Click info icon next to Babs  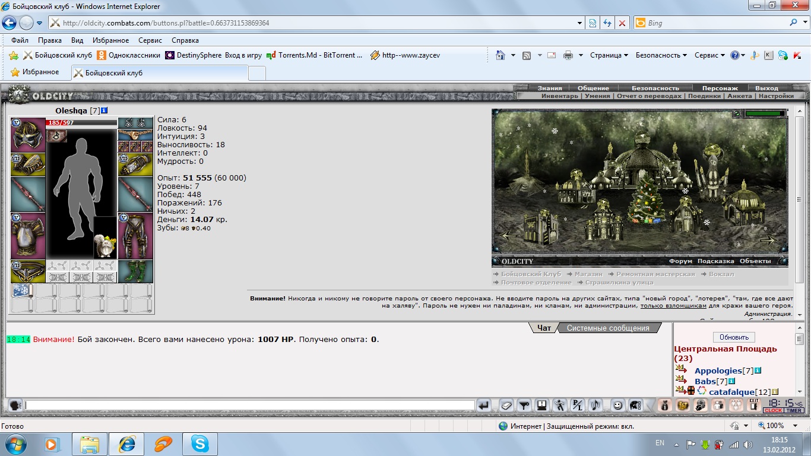pos(731,381)
